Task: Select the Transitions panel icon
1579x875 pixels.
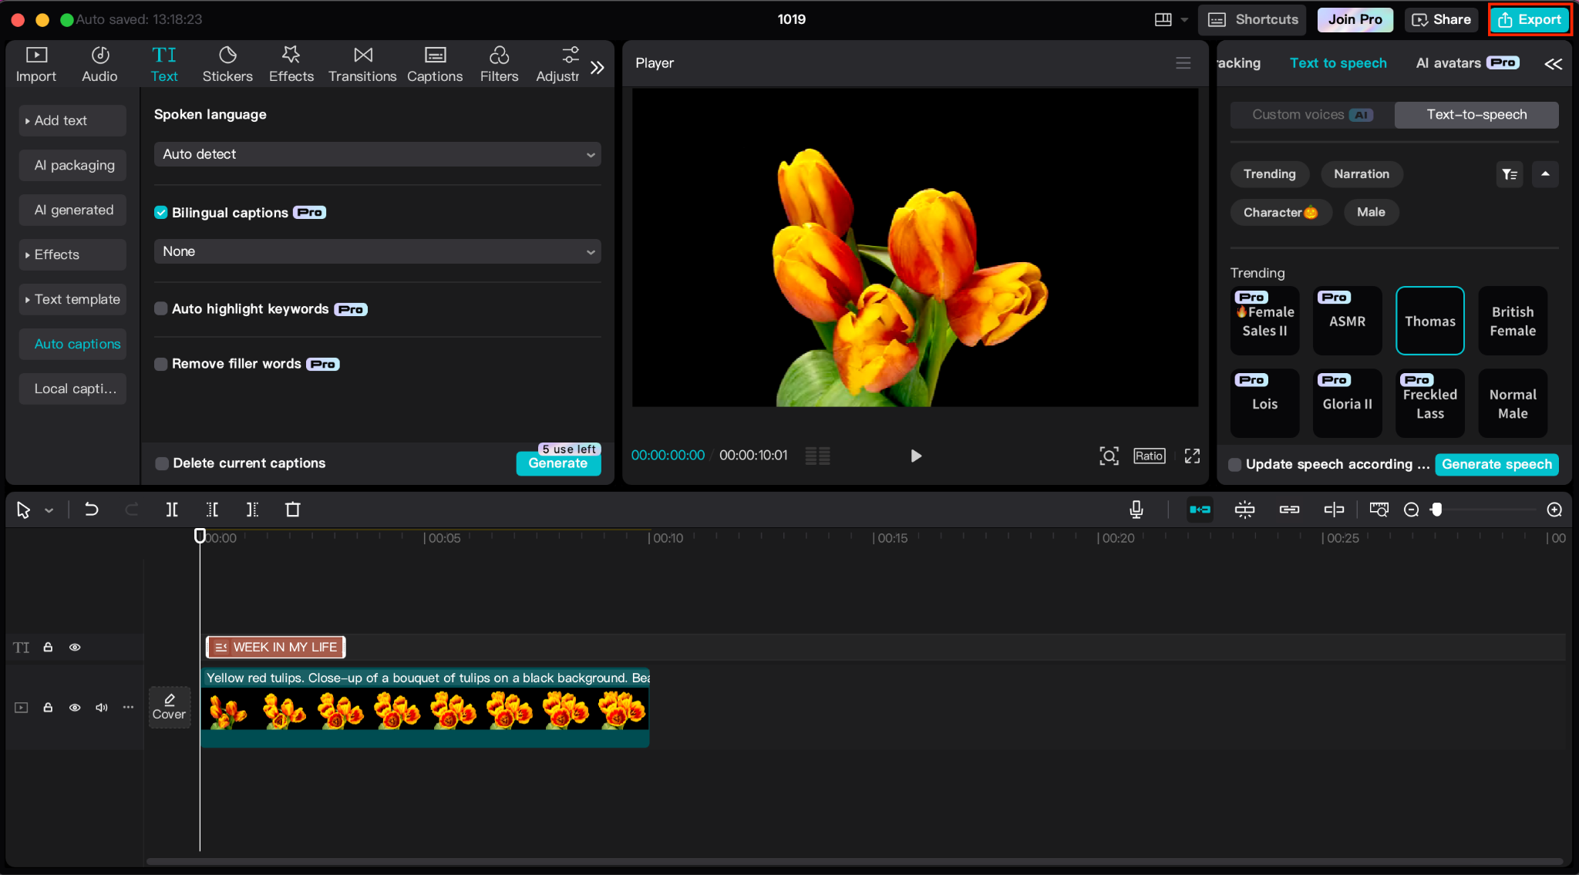Action: 362,63
